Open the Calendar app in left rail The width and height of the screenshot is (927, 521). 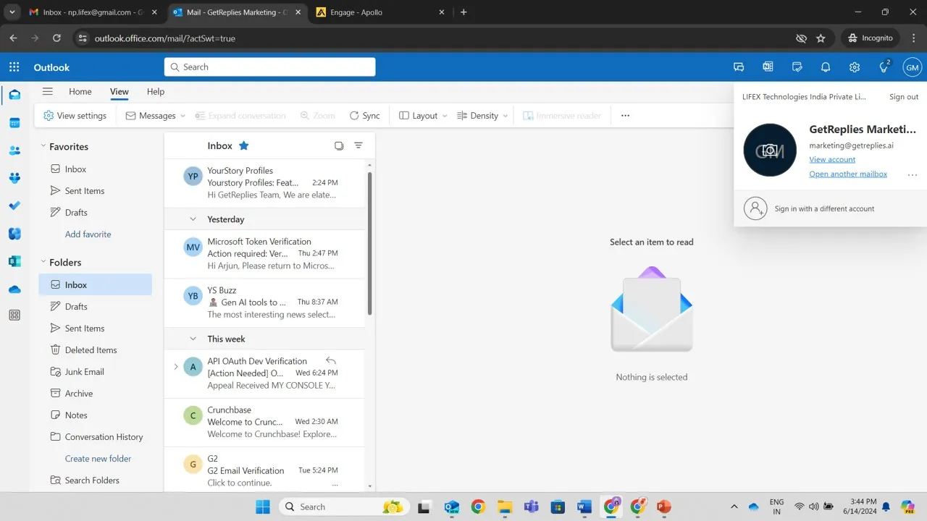click(x=14, y=123)
